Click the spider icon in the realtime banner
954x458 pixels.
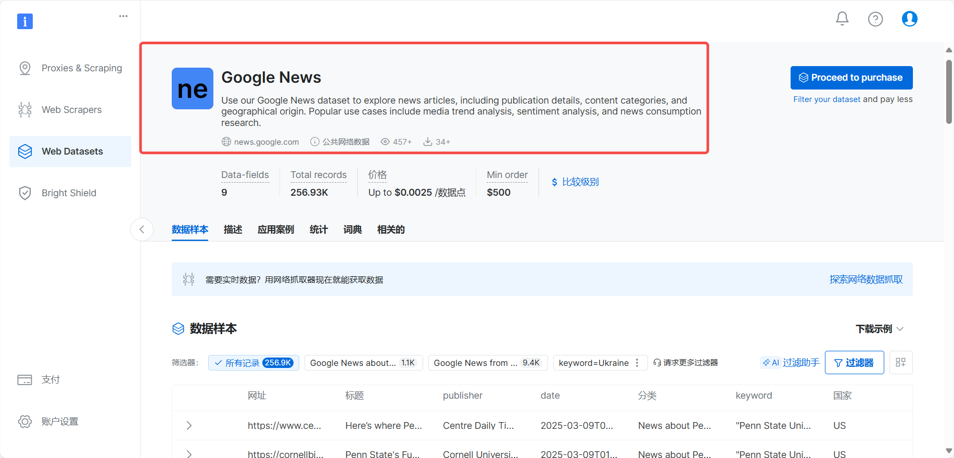188,279
